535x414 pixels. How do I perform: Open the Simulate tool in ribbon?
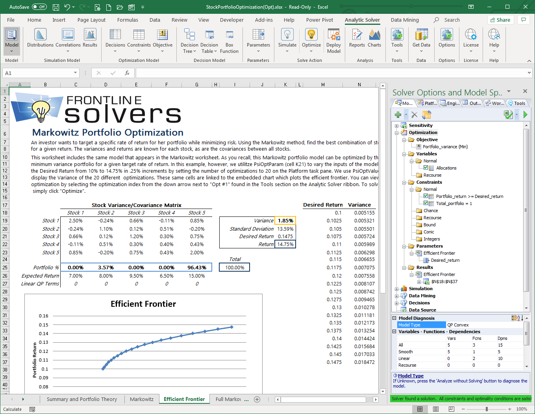pos(287,35)
